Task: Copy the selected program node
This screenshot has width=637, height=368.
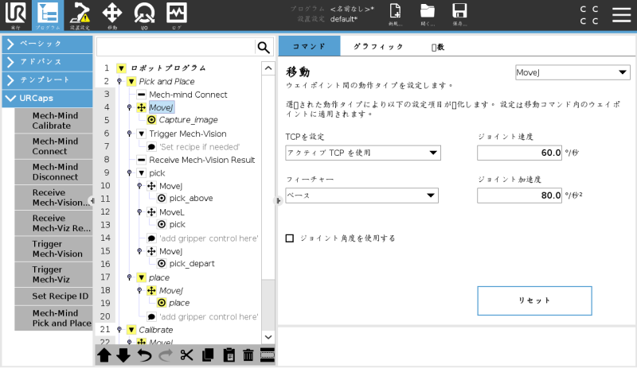Action: pyautogui.click(x=208, y=355)
